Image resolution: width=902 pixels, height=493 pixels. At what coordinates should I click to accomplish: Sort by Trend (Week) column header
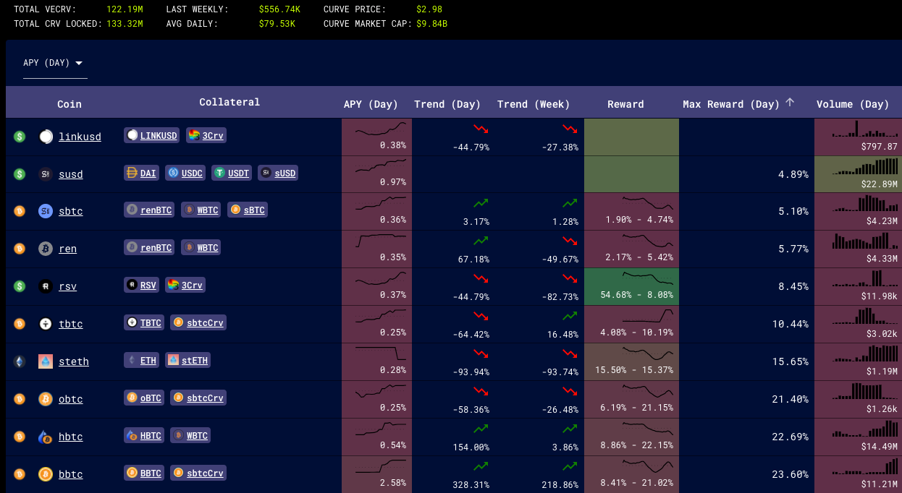(x=534, y=104)
